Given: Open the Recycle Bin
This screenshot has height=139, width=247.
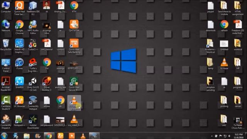Looking at the screenshot, I should pyautogui.click(x=6, y=45).
